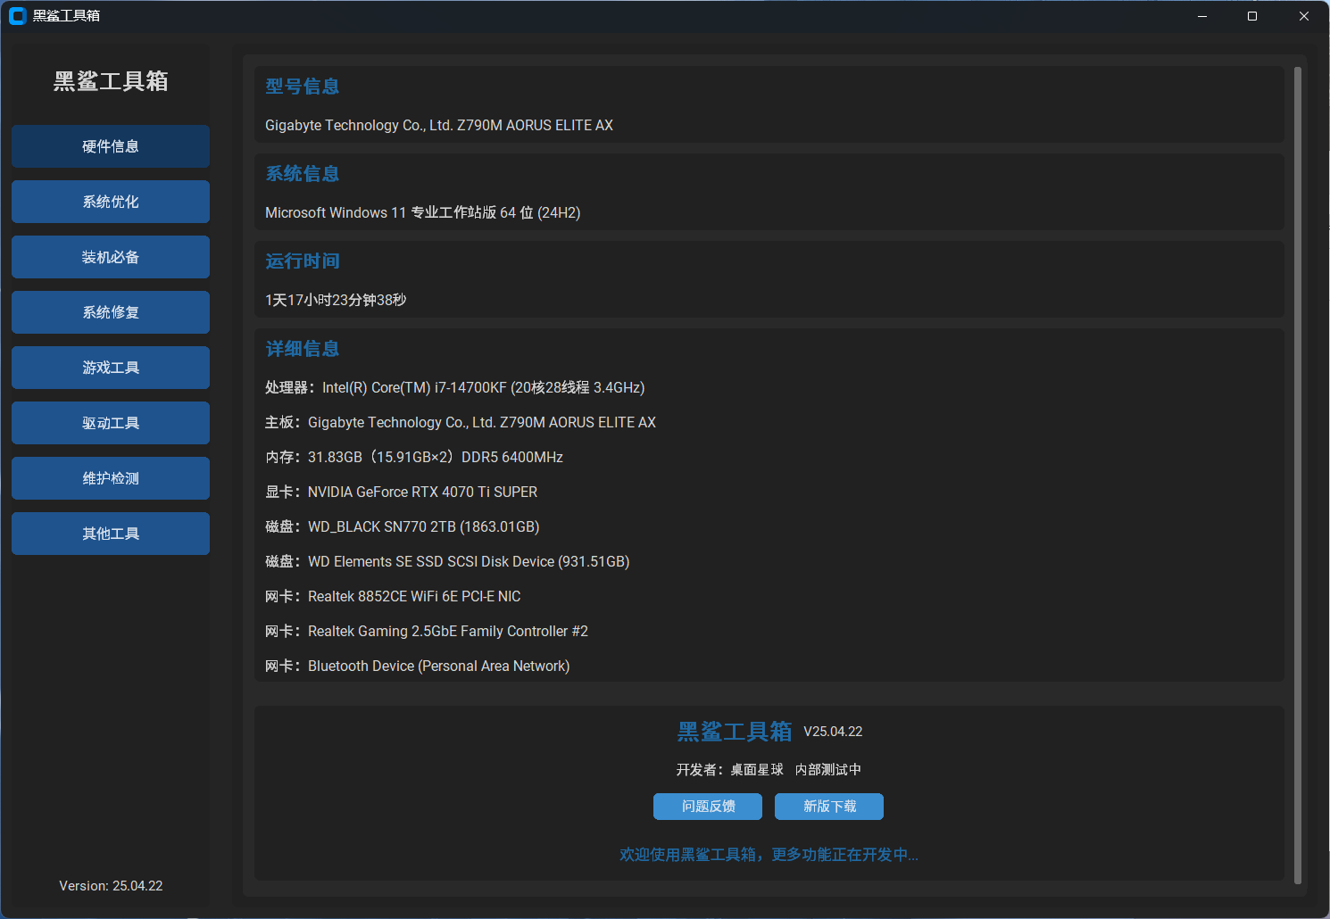Viewport: 1330px width, 919px height.
Task: Select the Realtek Gaming 2.5GbE line
Action: (427, 631)
